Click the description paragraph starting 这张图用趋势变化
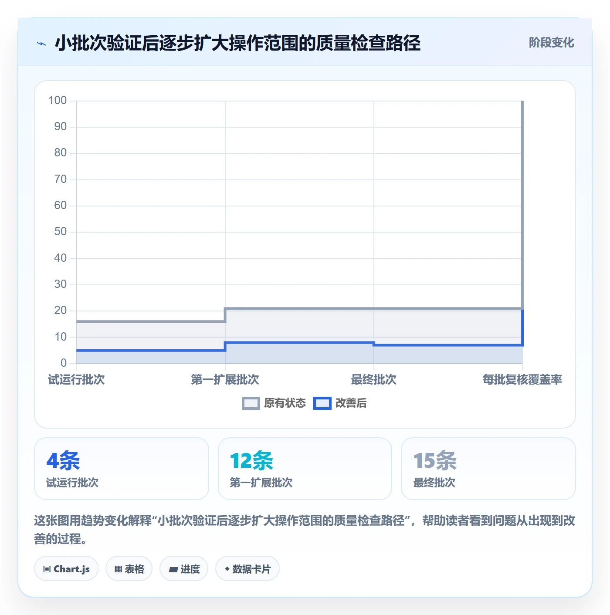Screen dimensions: 610x615 [305, 530]
